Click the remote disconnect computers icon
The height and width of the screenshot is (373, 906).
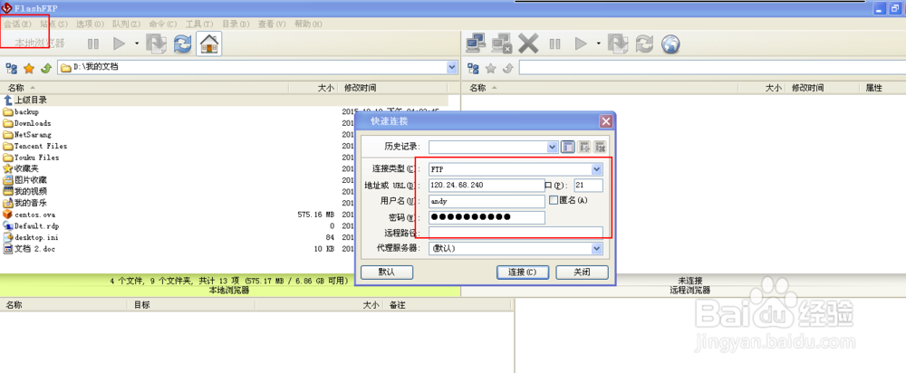click(502, 43)
